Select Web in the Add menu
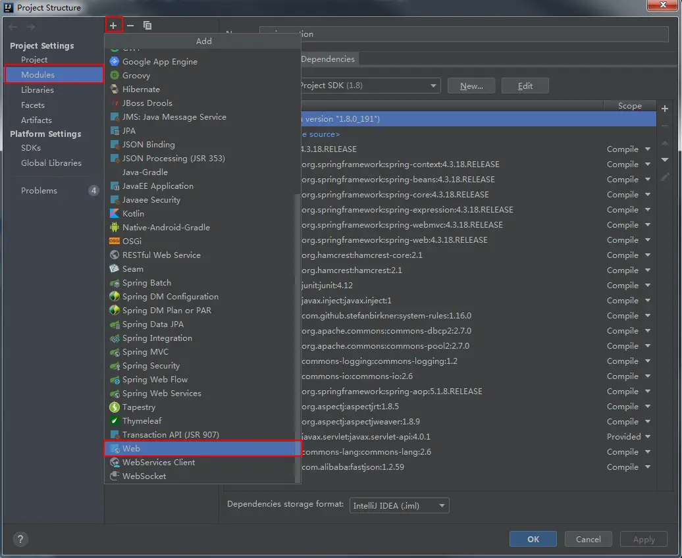This screenshot has width=682, height=558. [203, 448]
